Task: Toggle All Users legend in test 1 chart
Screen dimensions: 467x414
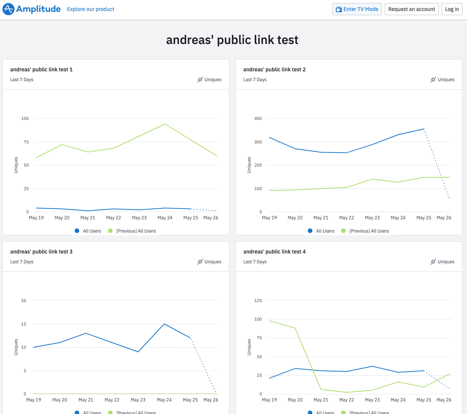Action: (88, 231)
